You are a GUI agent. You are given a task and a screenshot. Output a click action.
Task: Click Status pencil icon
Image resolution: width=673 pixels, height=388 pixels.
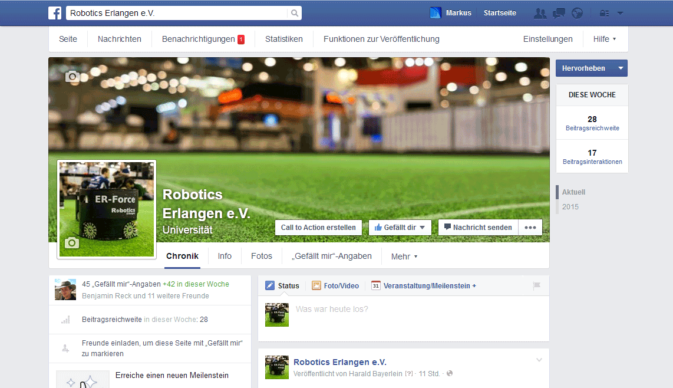pos(270,285)
